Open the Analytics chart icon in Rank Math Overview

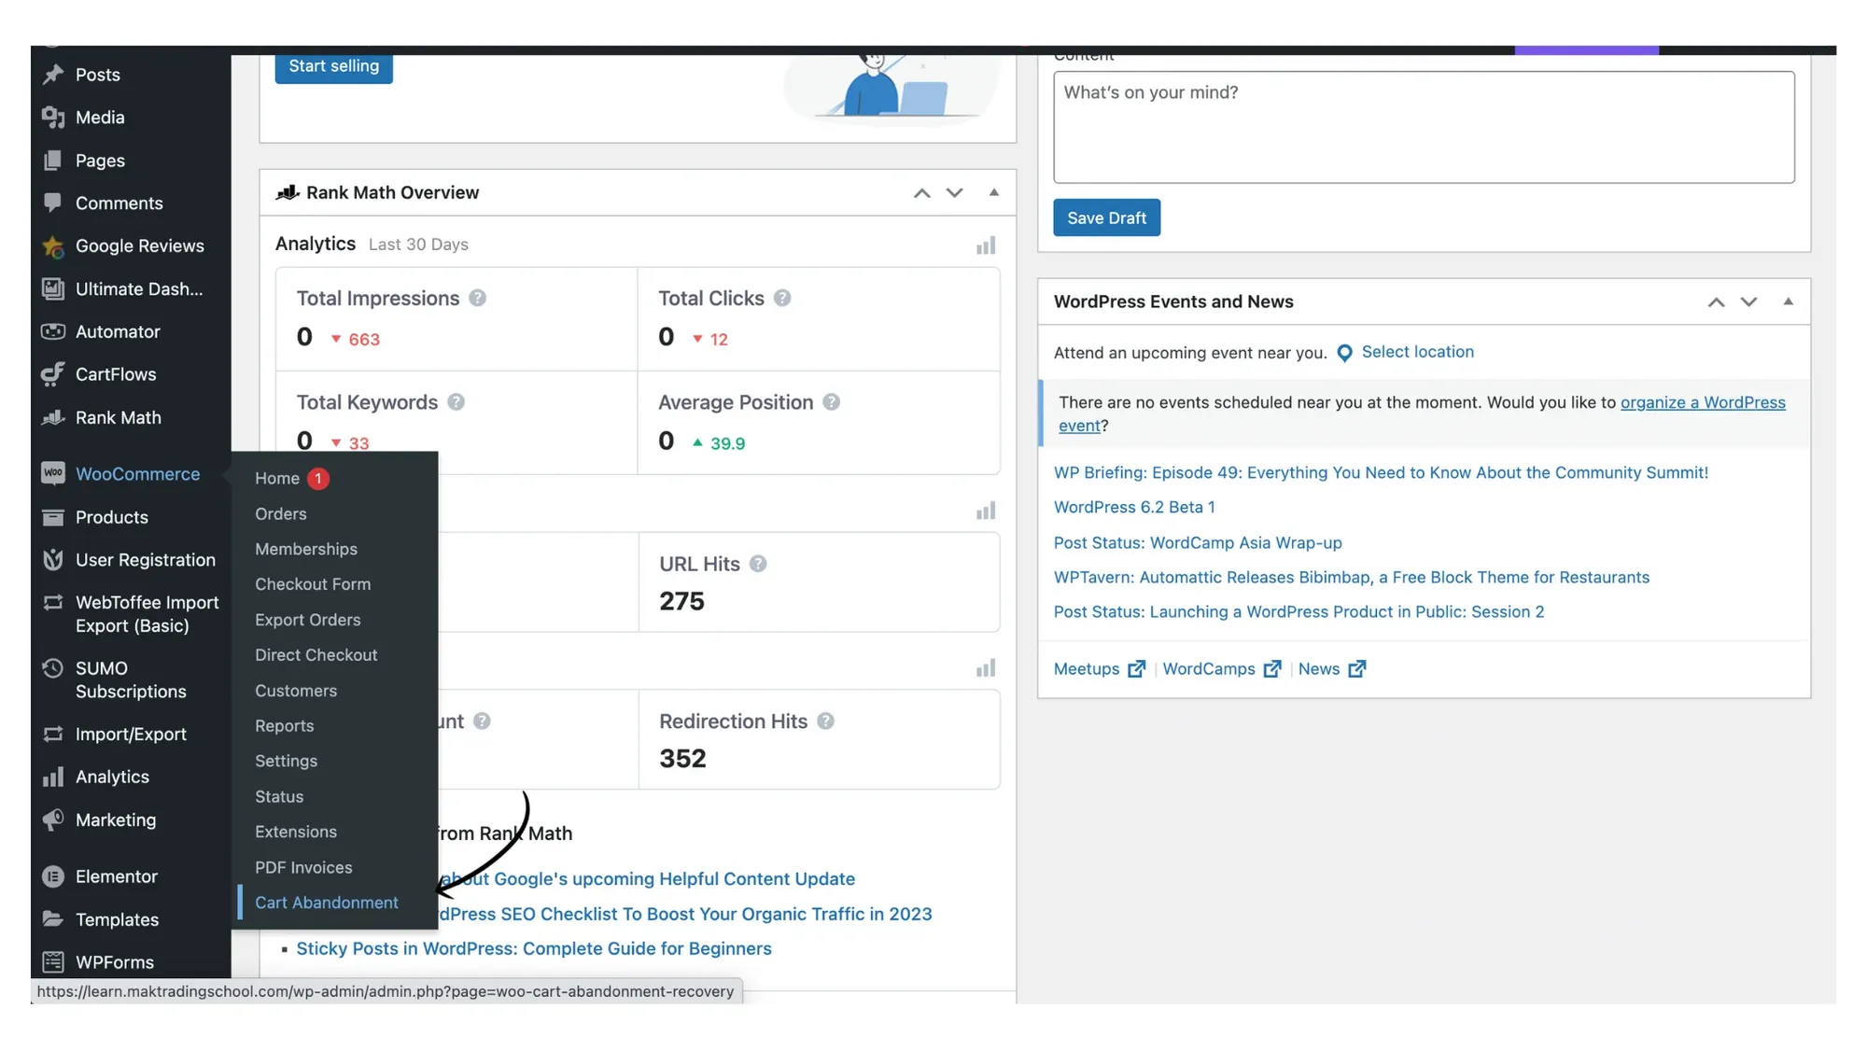pyautogui.click(x=986, y=244)
